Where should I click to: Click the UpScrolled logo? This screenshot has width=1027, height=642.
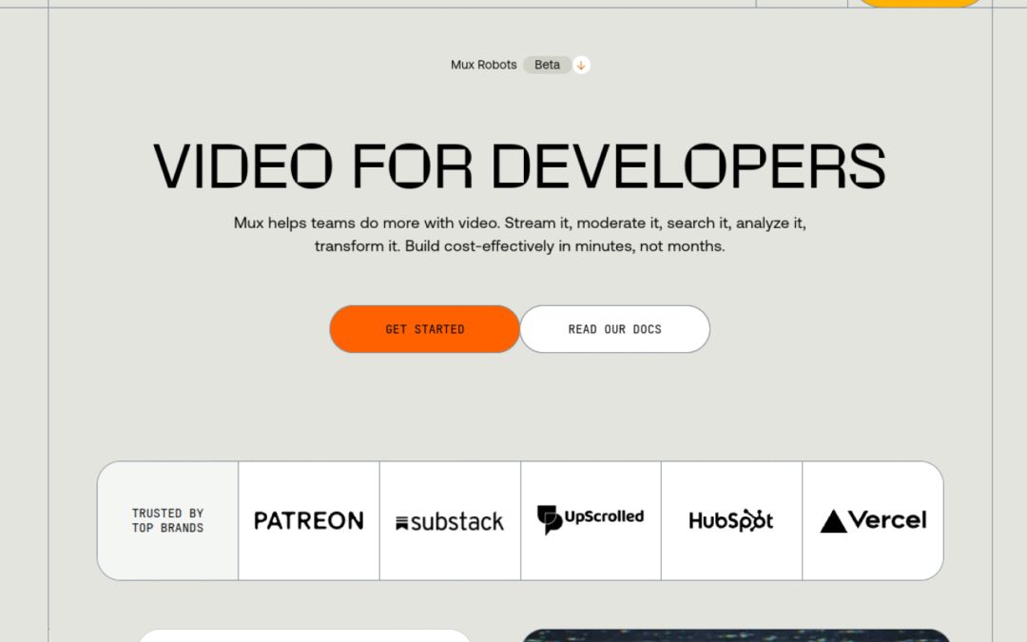[591, 519]
